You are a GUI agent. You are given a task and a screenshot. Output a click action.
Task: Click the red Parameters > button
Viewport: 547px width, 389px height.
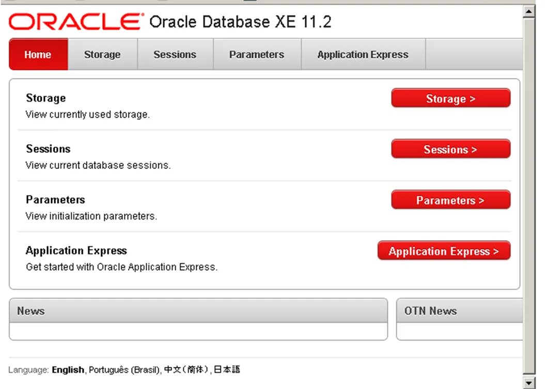pos(451,200)
